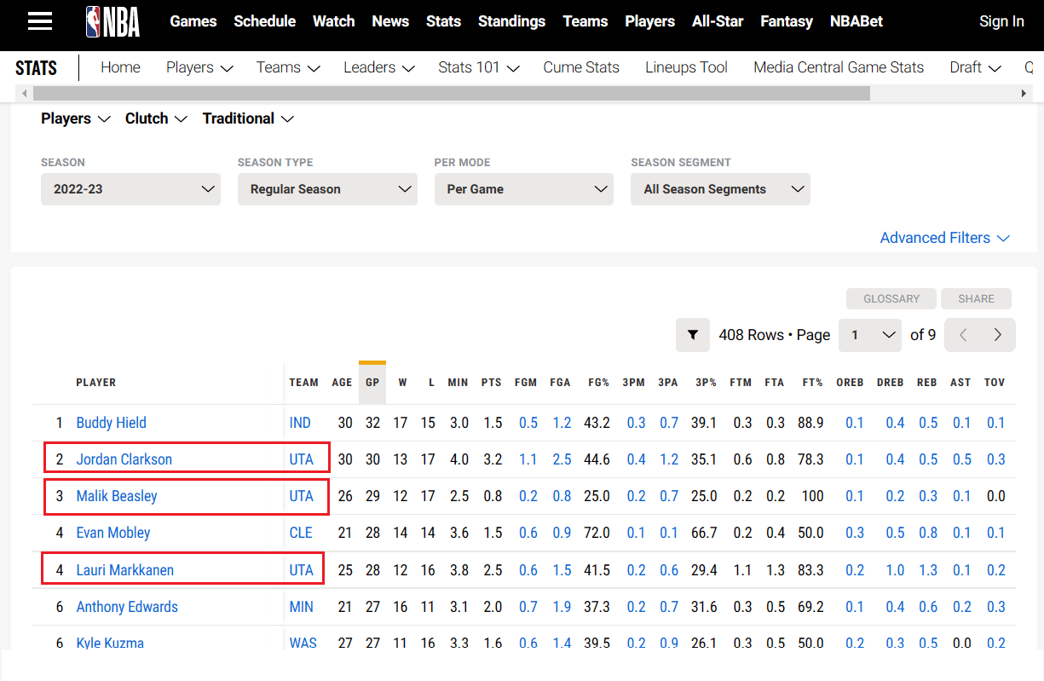Open Lineups Tool in stats menu
The image size is (1044, 681).
pyautogui.click(x=686, y=67)
